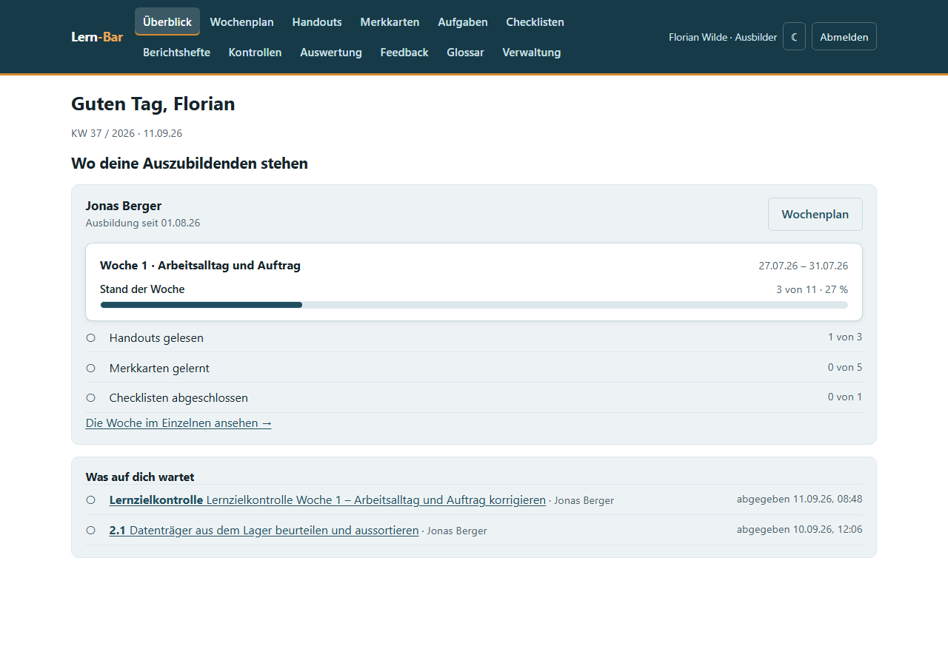
Task: Click the circle marker beside Lernzielkontrolle entry
Action: coord(91,500)
